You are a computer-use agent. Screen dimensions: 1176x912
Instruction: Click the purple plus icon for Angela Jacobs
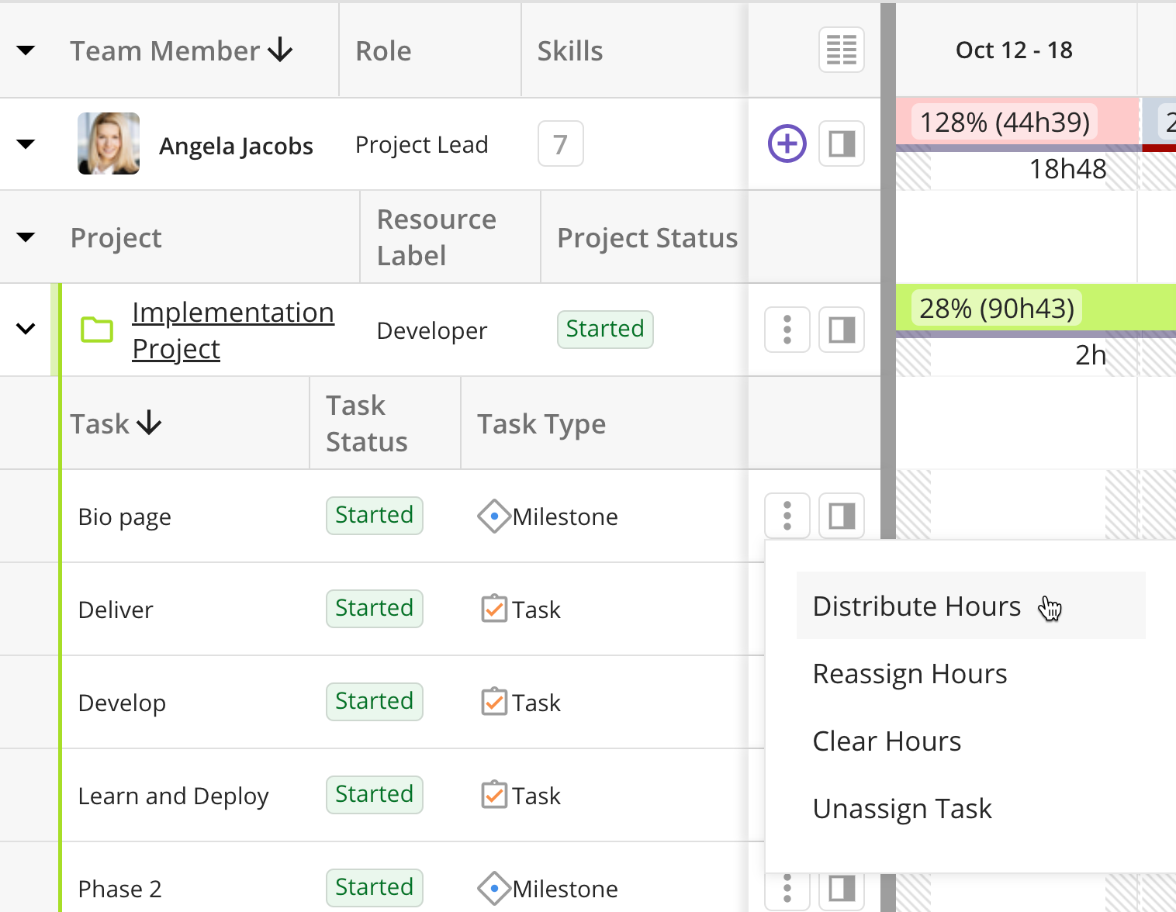click(787, 143)
